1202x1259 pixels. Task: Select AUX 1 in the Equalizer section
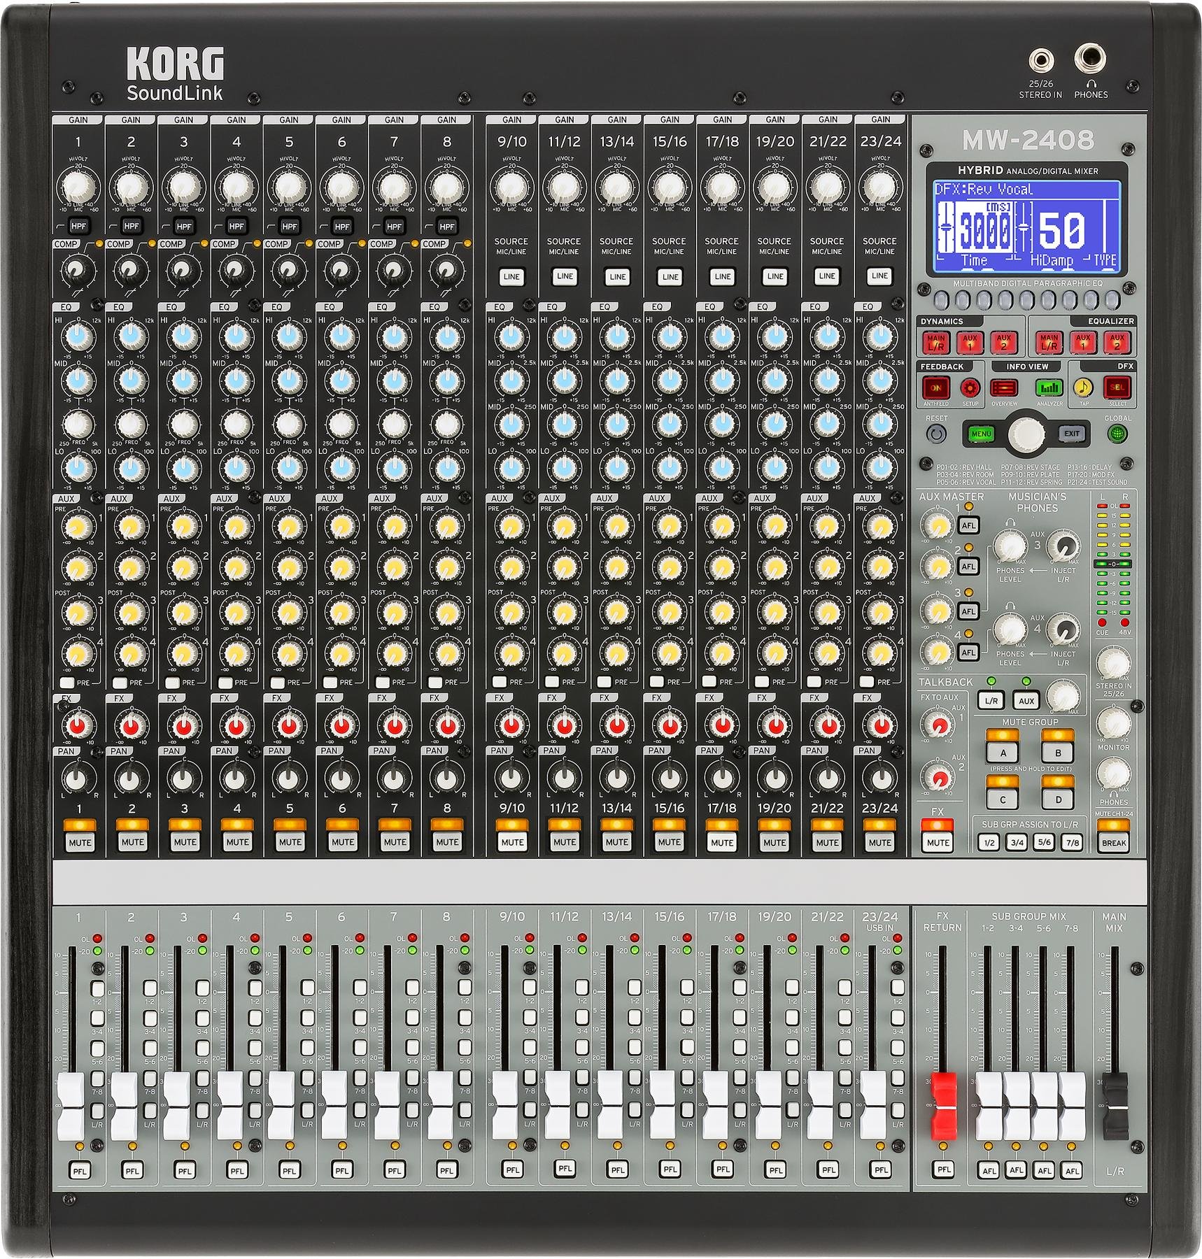click(x=1084, y=343)
